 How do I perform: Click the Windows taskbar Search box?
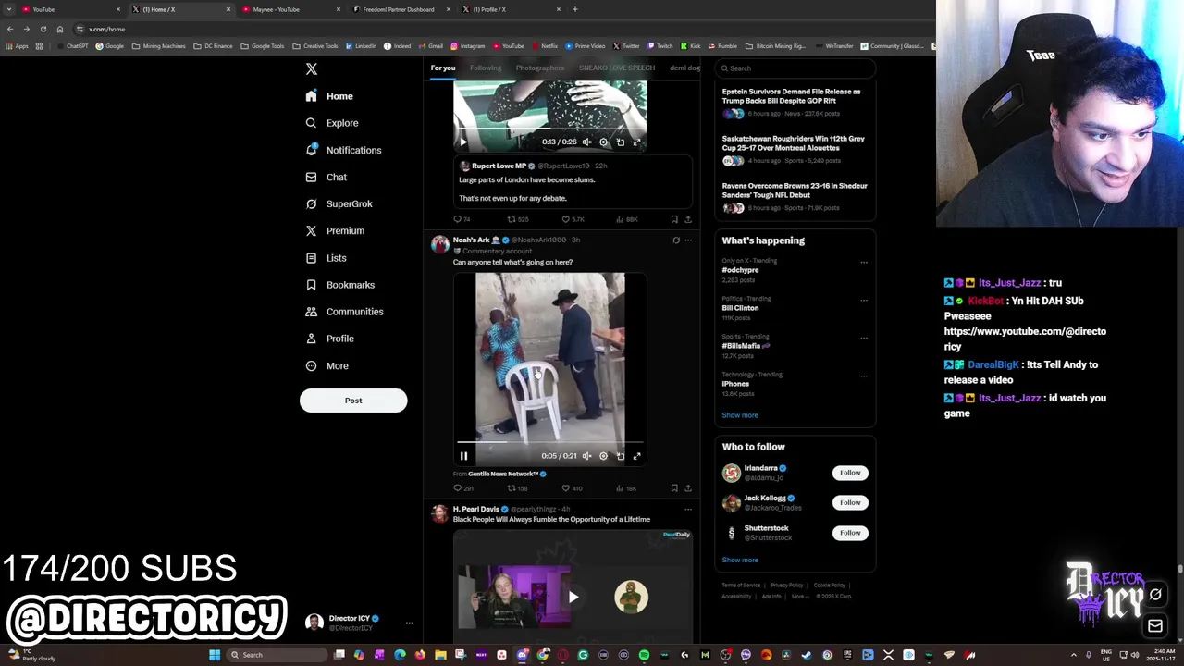click(x=276, y=655)
